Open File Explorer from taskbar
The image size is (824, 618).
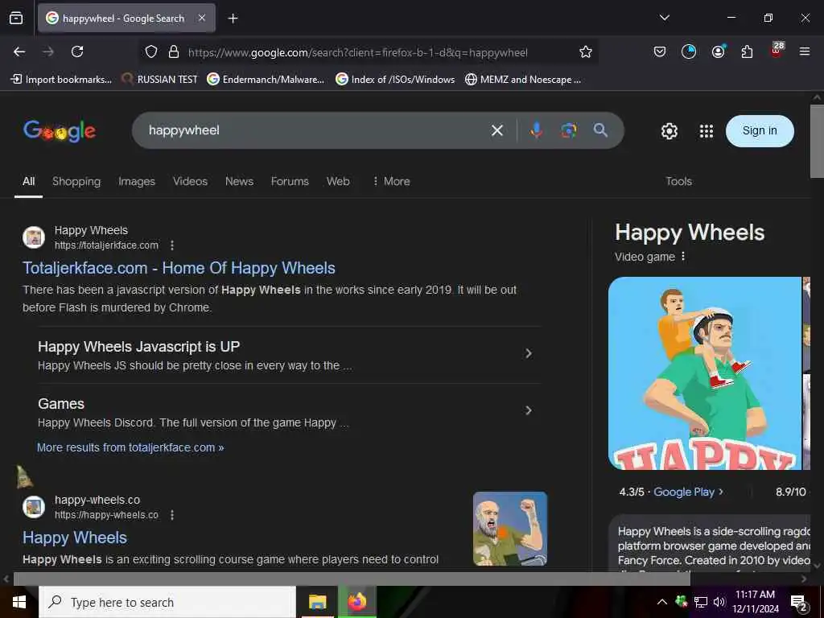(317, 602)
